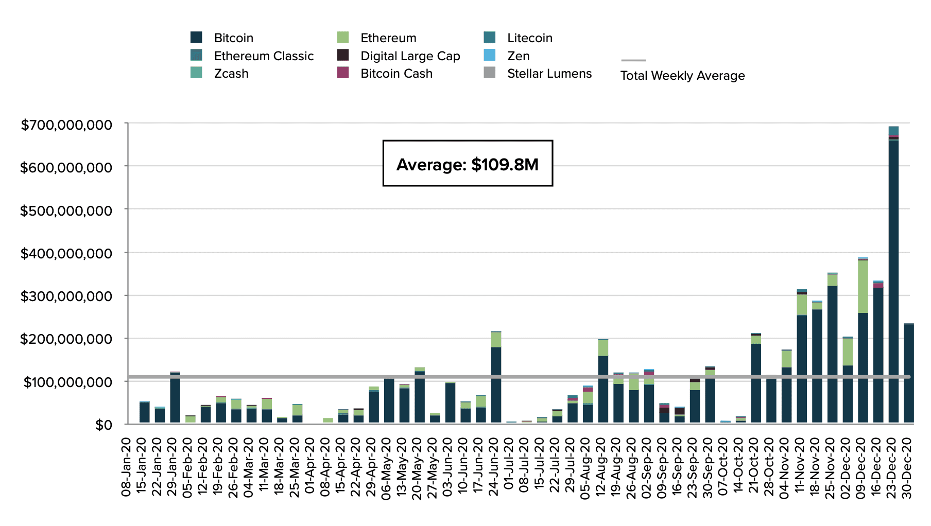Select the 30-Dec-20 bar
Image resolution: width=931 pixels, height=526 pixels.
pos(909,374)
